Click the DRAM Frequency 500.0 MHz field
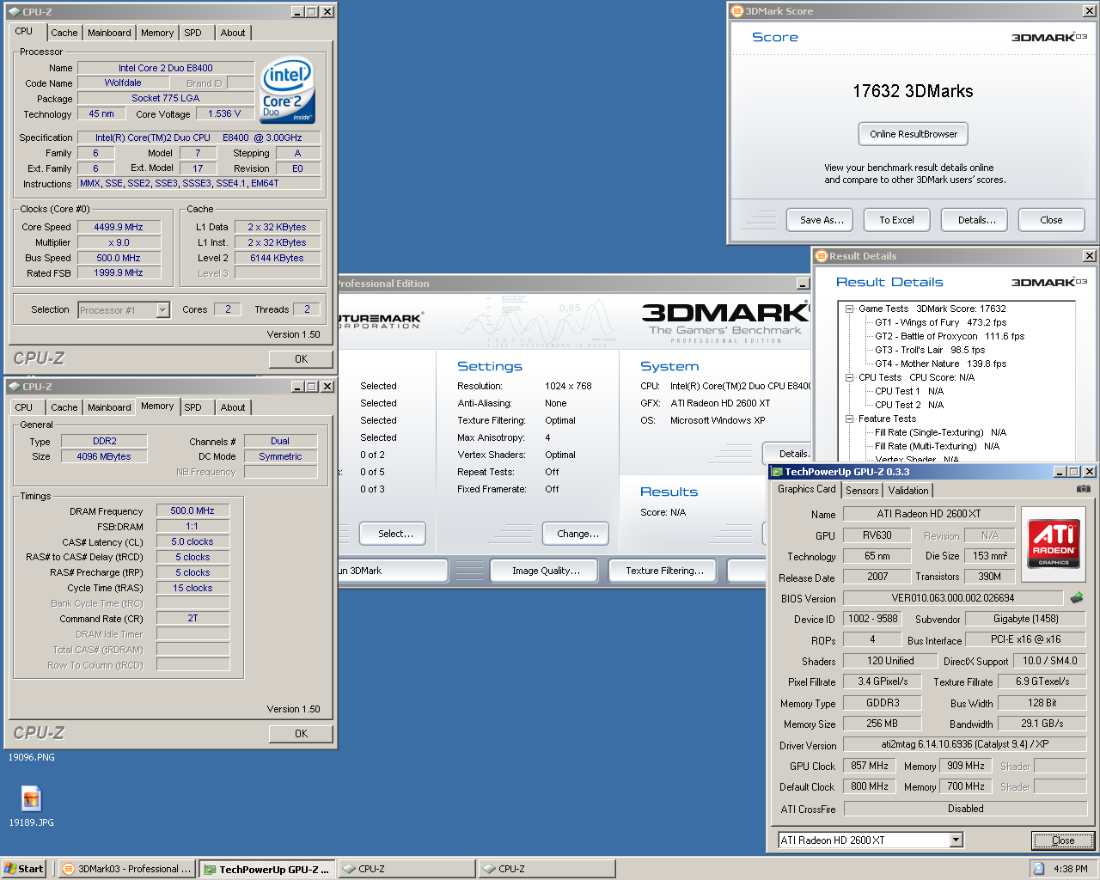Image resolution: width=1100 pixels, height=880 pixels. tap(192, 510)
